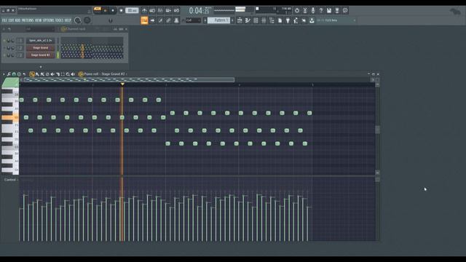466x262 pixels.
Task: Toggle the Pat/Song mode switch
Action: click(x=98, y=10)
